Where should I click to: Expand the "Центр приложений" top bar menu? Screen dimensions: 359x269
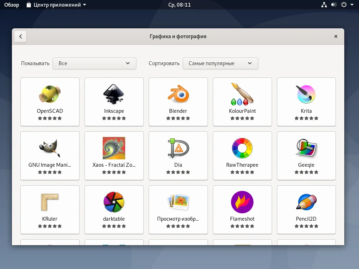[55, 5]
